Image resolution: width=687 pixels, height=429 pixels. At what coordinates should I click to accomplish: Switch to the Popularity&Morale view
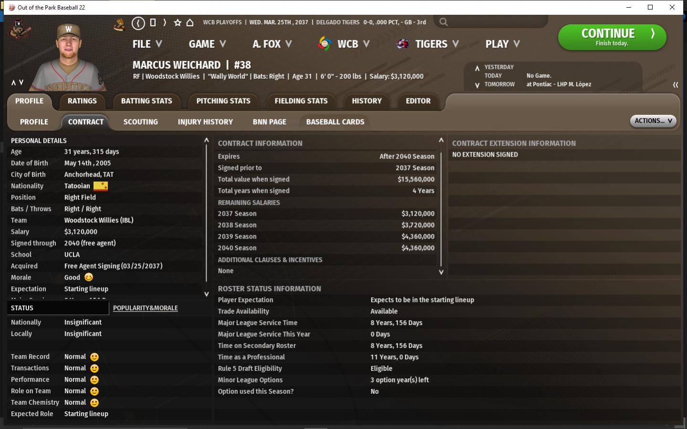click(145, 308)
